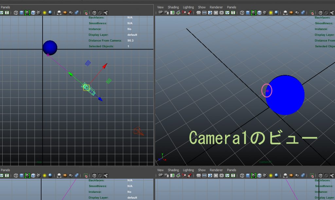Image resolution: width=335 pixels, height=200 pixels.
Task: Switch Camera1 viewport to Smooth Shade All
Action: tap(248, 13)
